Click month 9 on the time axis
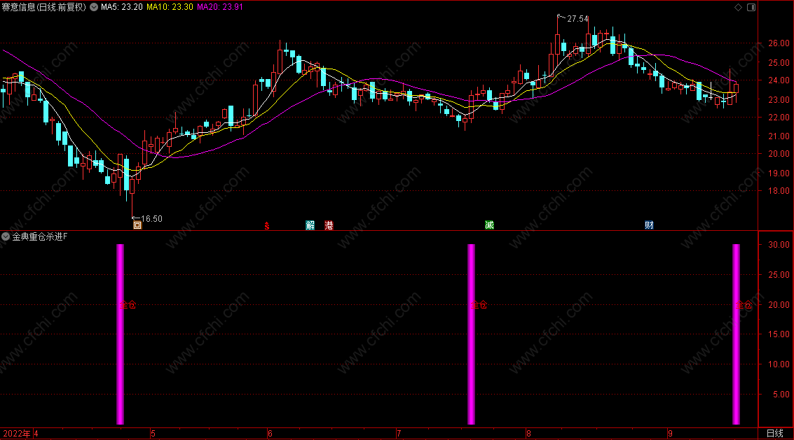The height and width of the screenshot is (440, 794). point(671,434)
